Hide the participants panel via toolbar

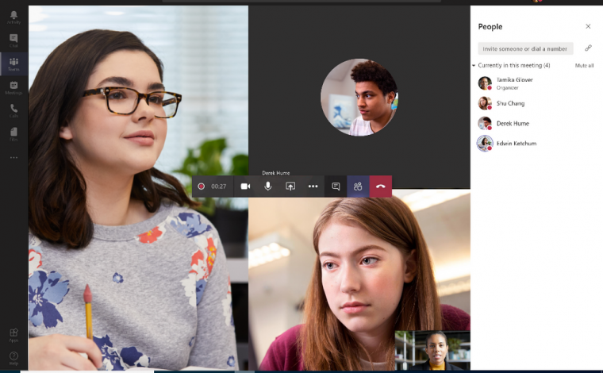(358, 186)
